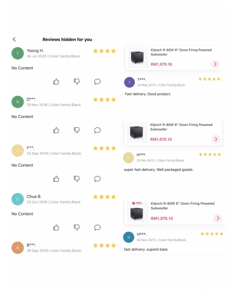The height and width of the screenshot is (290, 236).
Task: Open comments on Yoong H.'s review
Action: point(98,82)
